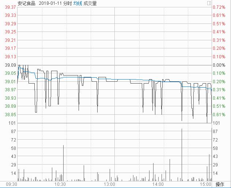Click the 87 volume label on left axis
This screenshot has height=188, width=231.
(13, 131)
